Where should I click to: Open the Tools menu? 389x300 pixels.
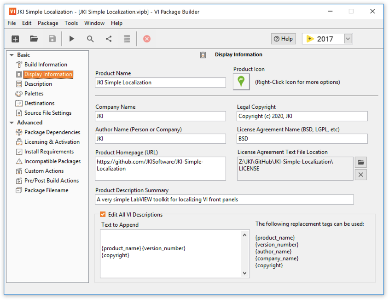[71, 23]
